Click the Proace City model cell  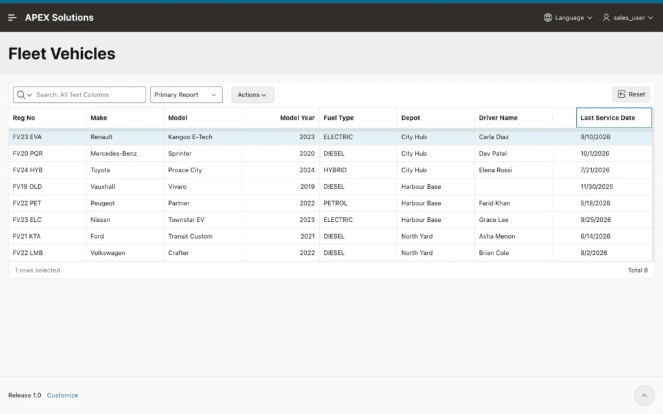[x=203, y=170]
